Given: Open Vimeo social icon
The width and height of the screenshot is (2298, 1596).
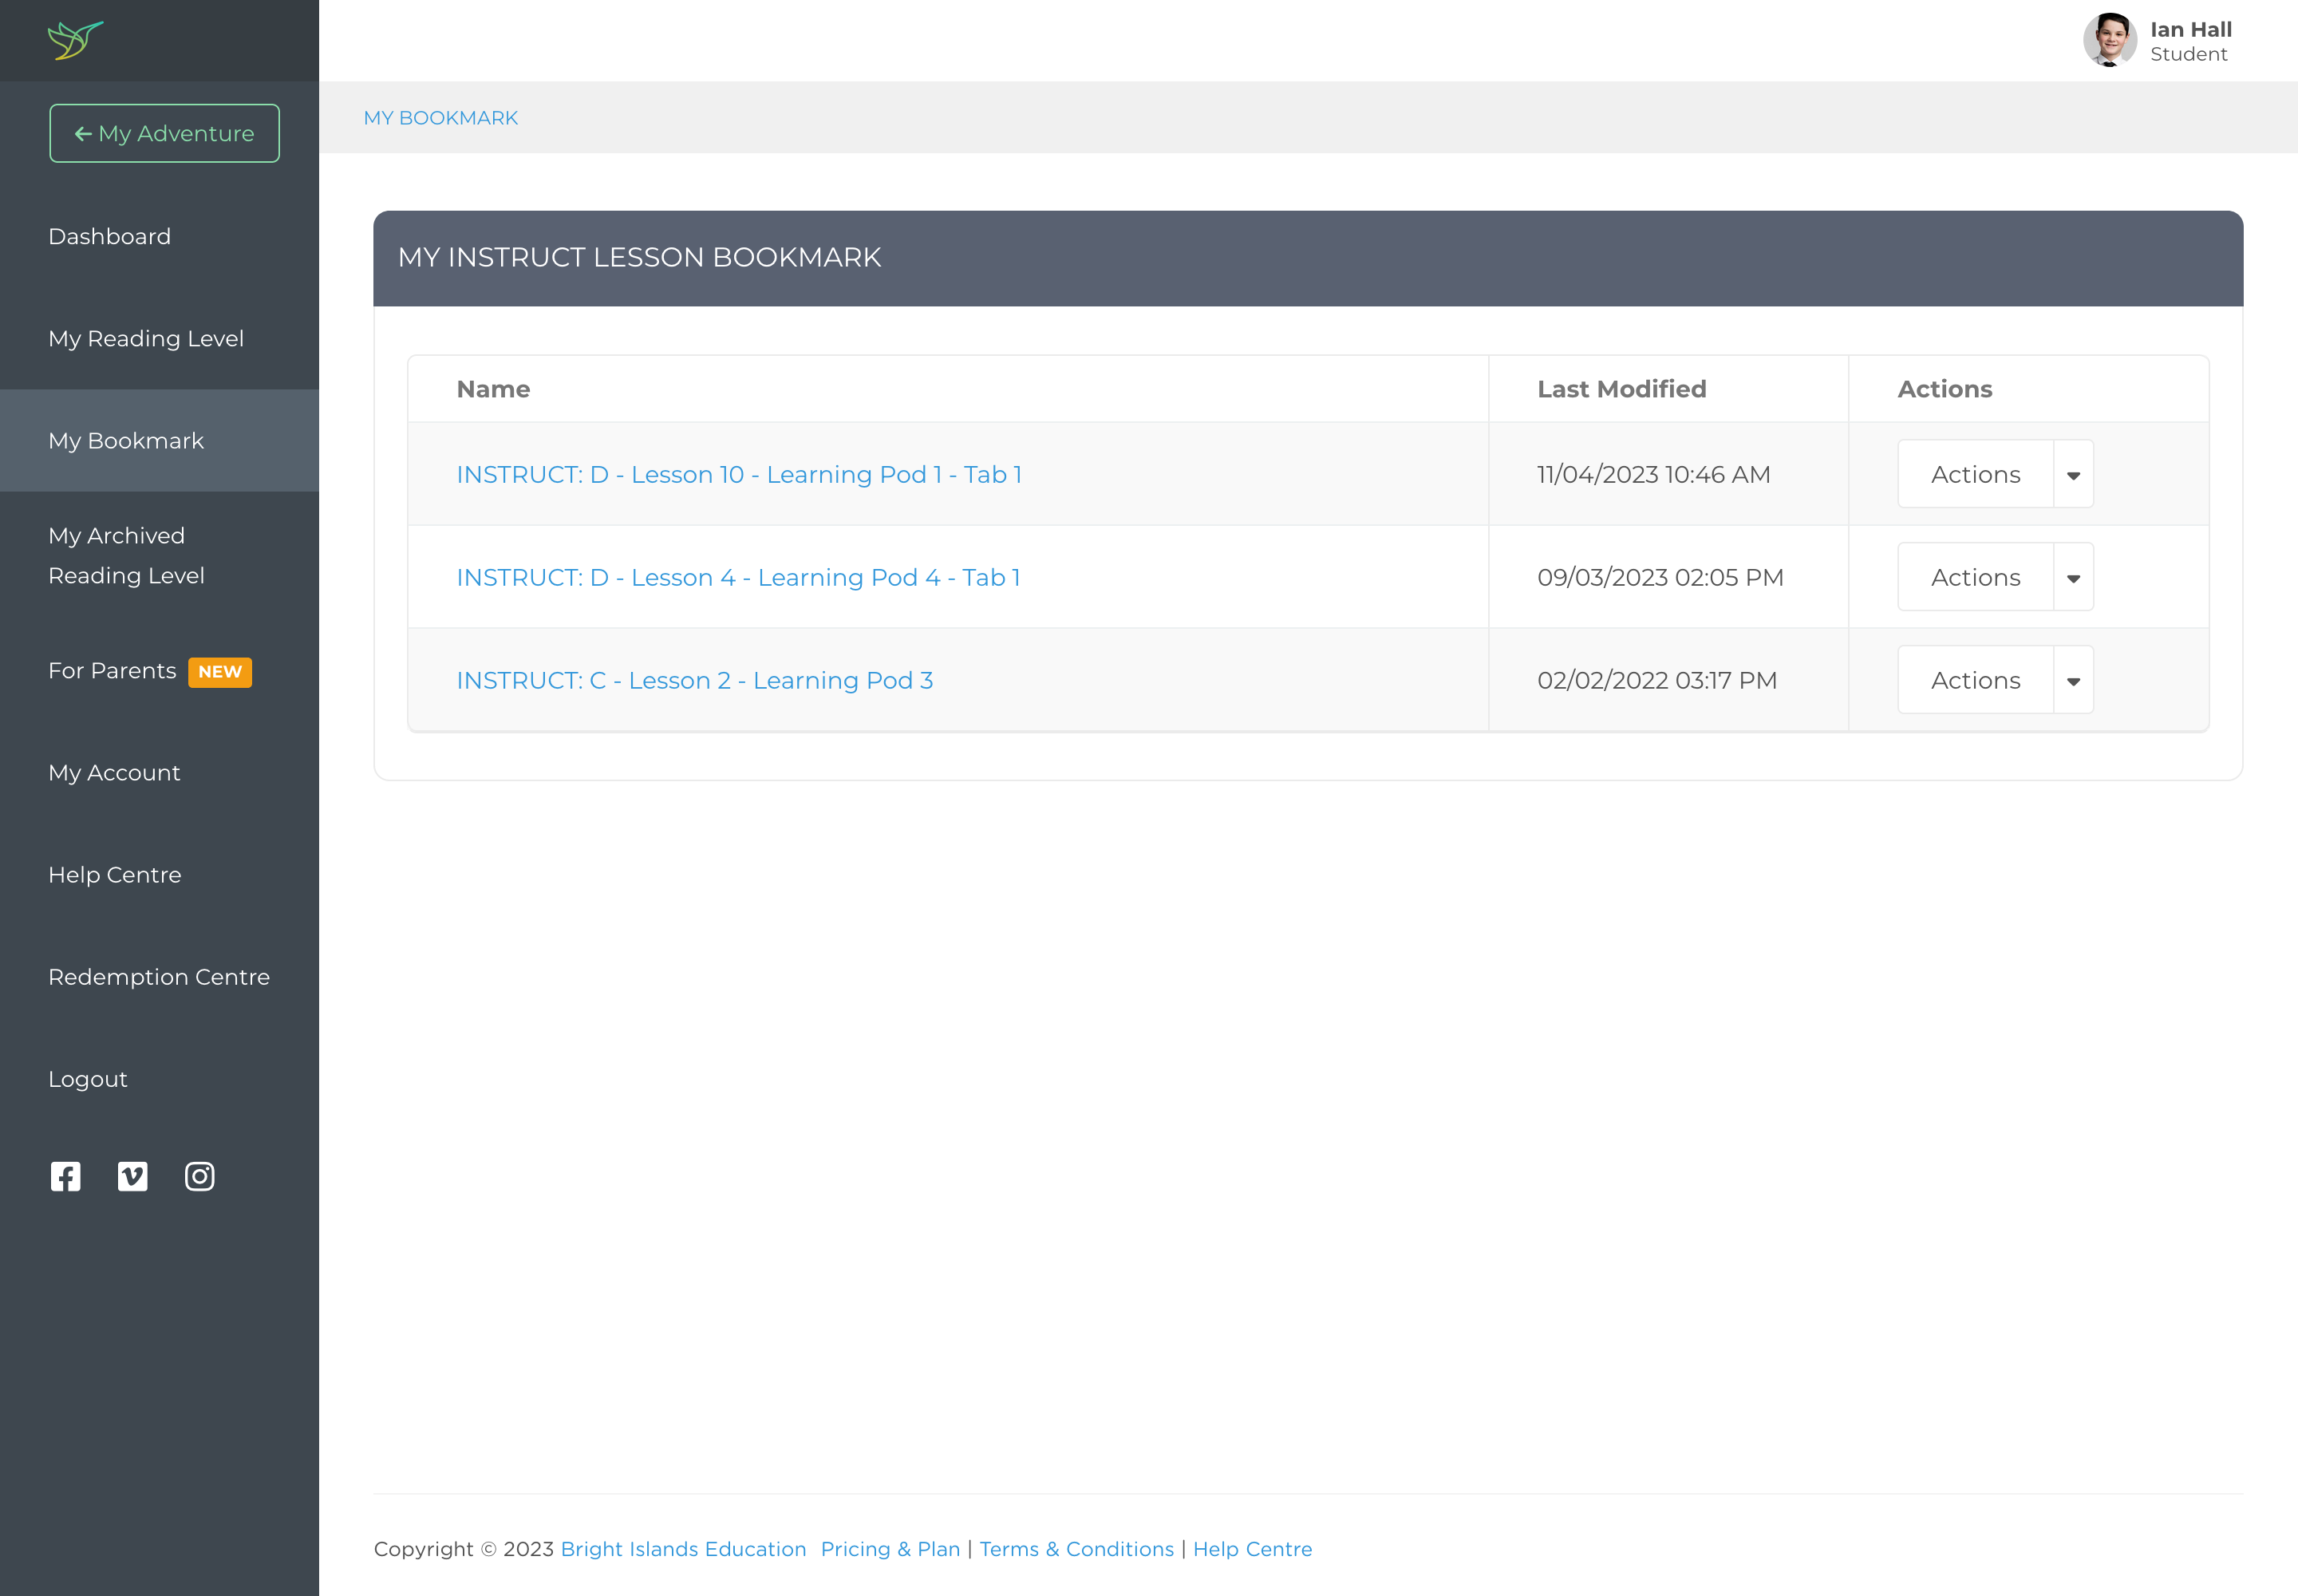Looking at the screenshot, I should tap(133, 1176).
